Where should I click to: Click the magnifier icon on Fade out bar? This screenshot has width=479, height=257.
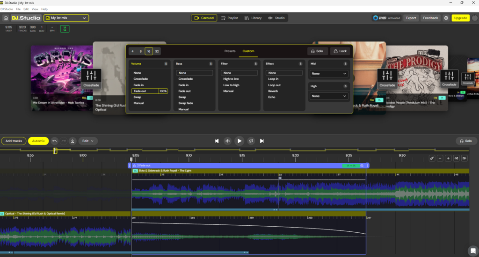click(x=362, y=166)
